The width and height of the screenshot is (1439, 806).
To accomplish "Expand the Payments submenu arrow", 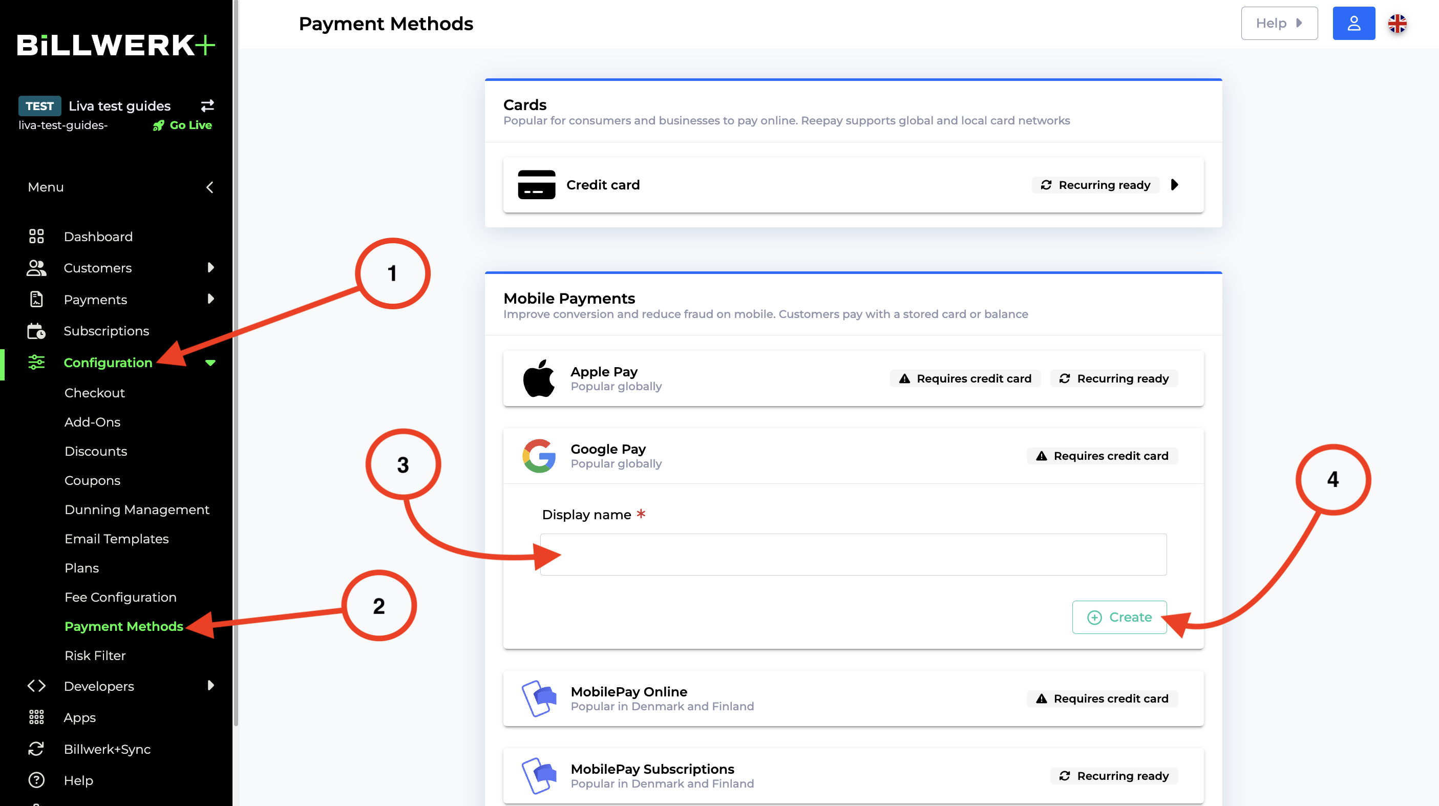I will [x=210, y=299].
